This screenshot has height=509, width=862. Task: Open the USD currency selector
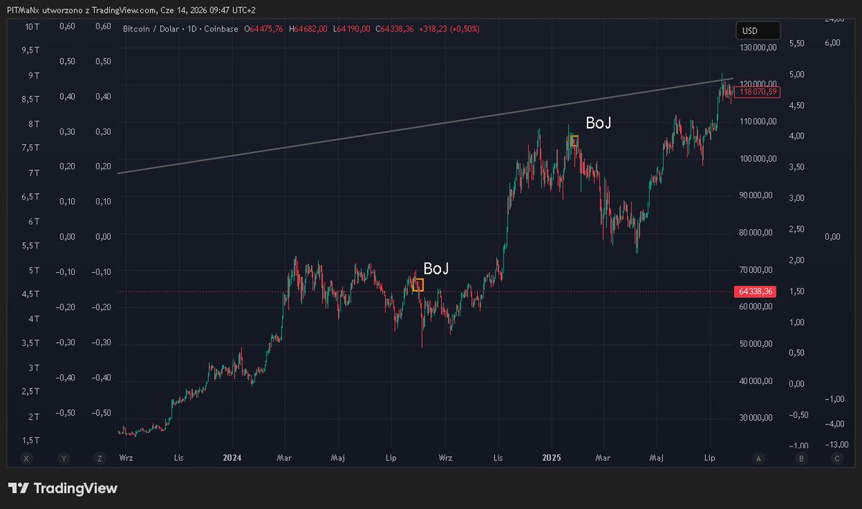pos(757,31)
